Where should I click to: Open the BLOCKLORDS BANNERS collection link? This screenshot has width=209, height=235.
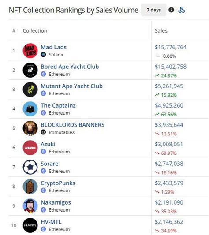point(73,125)
